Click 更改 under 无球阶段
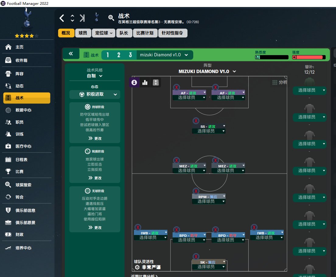The width and height of the screenshot is (336, 277). (95, 227)
